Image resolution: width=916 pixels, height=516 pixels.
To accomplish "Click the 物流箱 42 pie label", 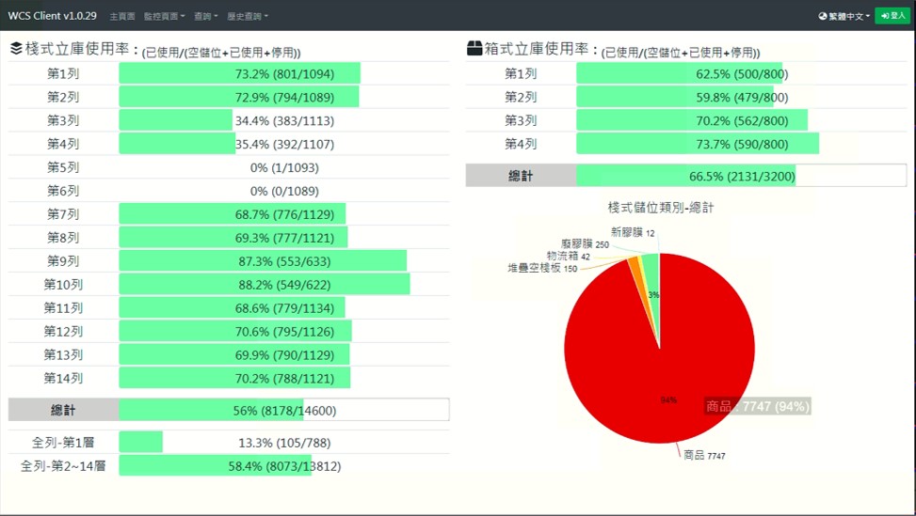I will pyautogui.click(x=569, y=256).
